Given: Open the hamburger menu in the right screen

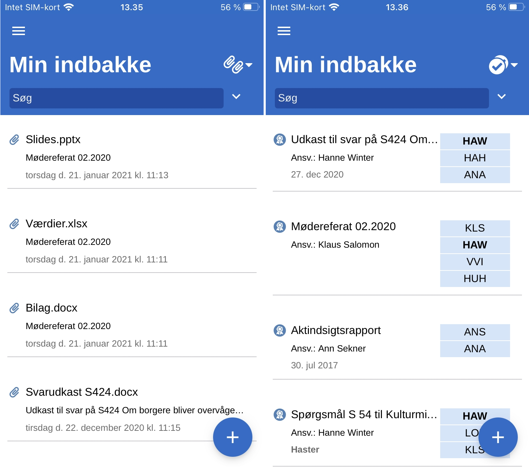Looking at the screenshot, I should tap(284, 31).
